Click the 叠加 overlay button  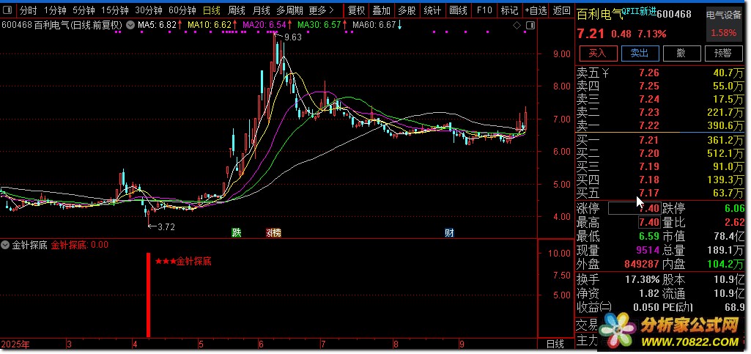coord(382,10)
